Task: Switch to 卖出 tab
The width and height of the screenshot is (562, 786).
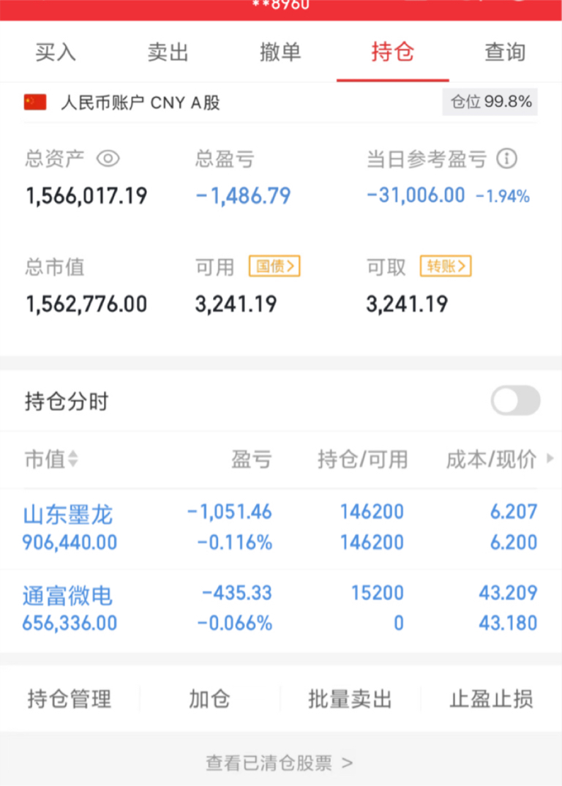Action: click(168, 53)
